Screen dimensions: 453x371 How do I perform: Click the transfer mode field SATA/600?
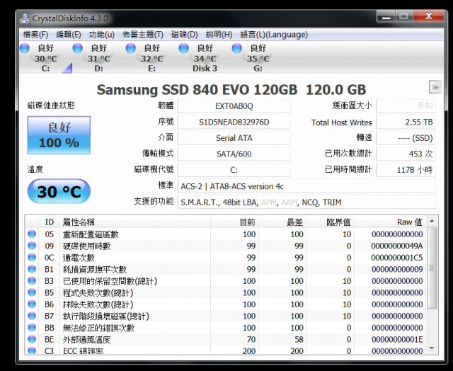point(234,154)
